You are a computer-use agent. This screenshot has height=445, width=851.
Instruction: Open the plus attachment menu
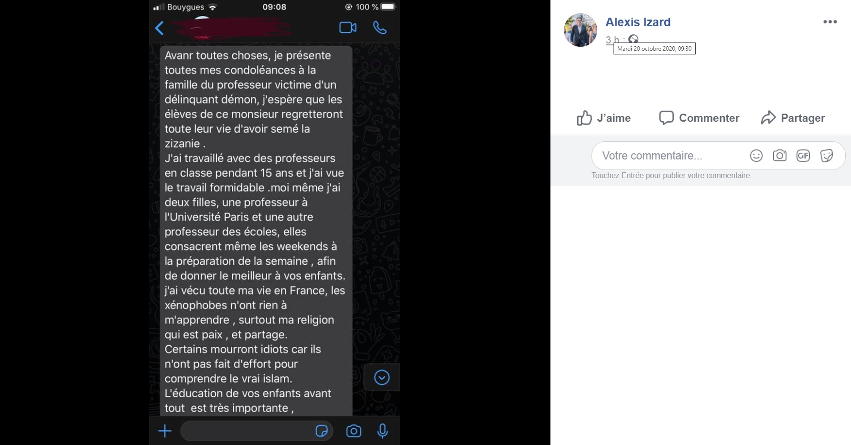point(165,431)
